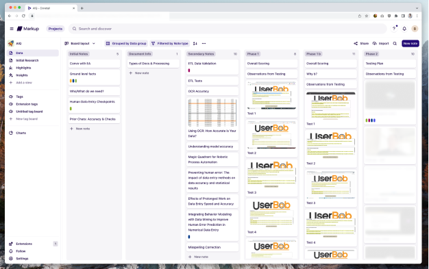The height and width of the screenshot is (269, 429).
Task: Click the New note button
Action: (x=410, y=44)
